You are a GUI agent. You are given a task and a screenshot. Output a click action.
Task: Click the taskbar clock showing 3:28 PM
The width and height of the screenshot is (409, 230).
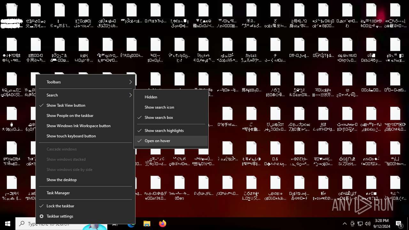click(382, 224)
